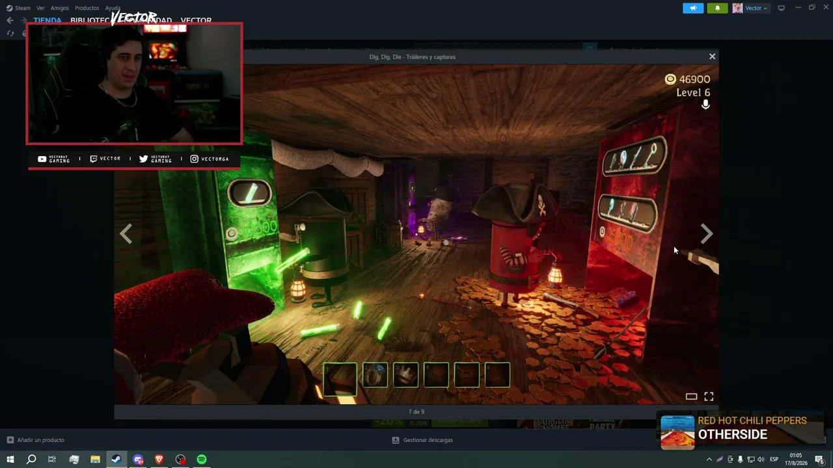Click the Vector profile avatar
This screenshot has width=833, height=468.
point(737,8)
